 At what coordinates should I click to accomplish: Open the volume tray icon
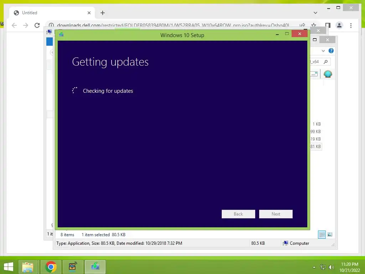point(331,267)
